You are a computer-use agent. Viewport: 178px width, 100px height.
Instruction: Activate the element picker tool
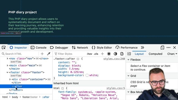pos(4,47)
